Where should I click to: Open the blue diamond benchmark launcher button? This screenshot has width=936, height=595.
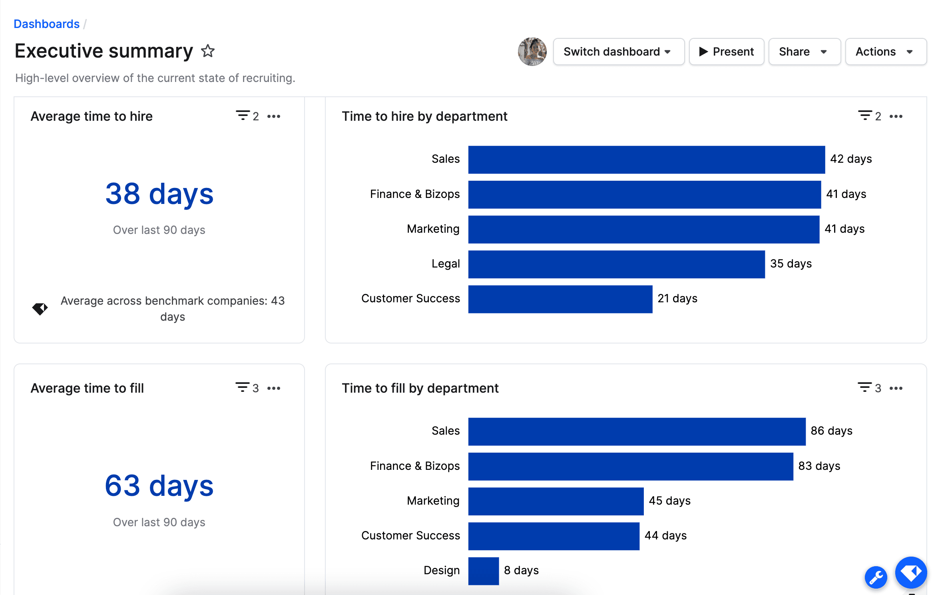pos(911,573)
